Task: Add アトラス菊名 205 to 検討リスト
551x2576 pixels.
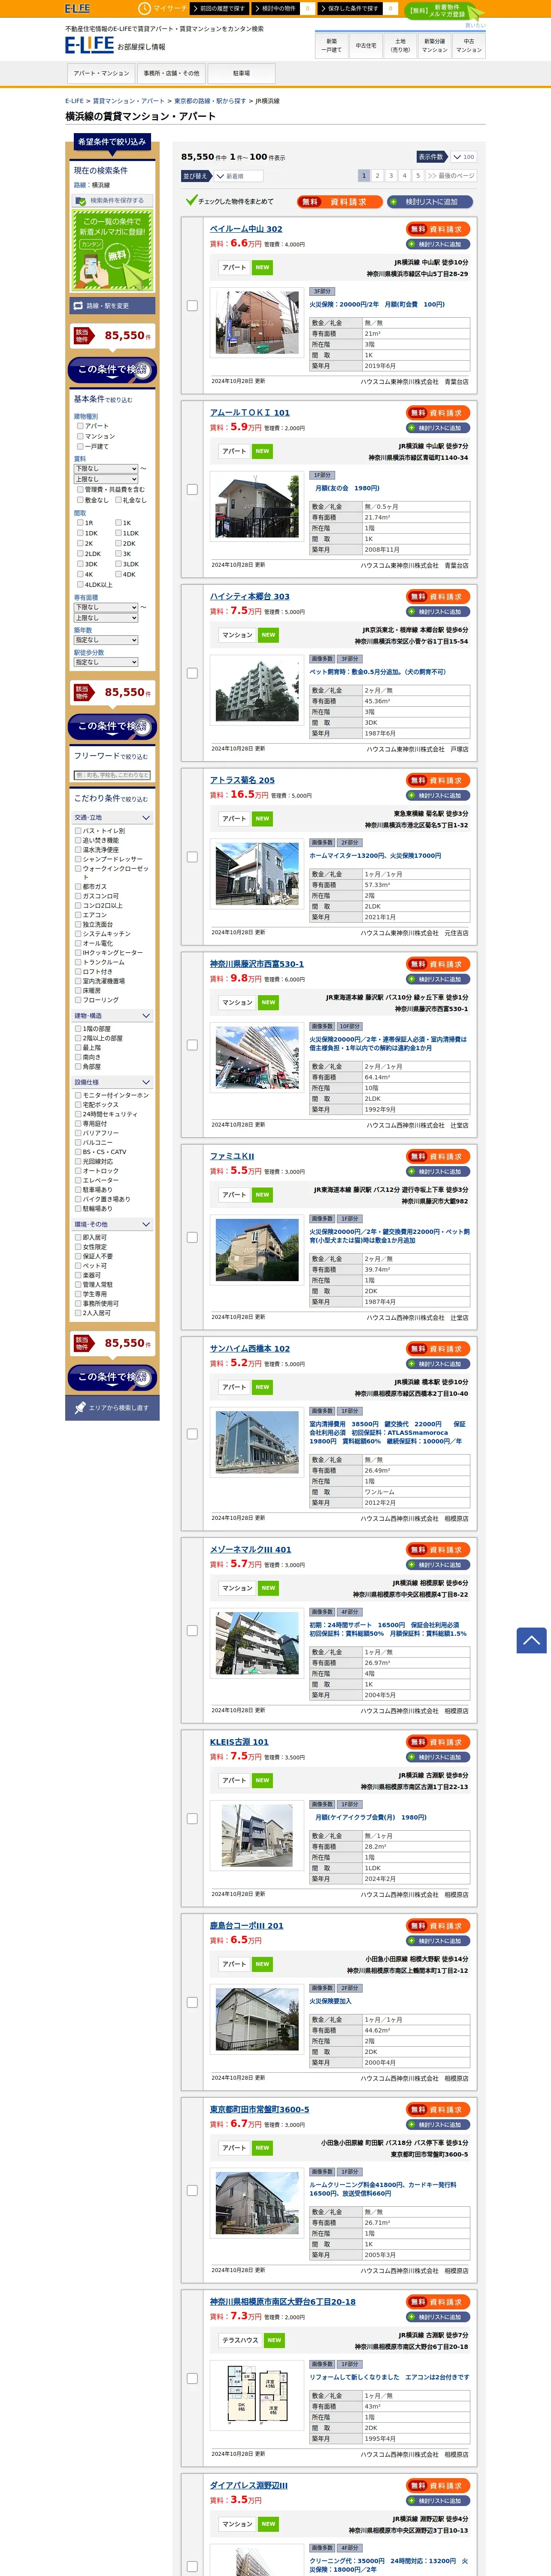Action: (439, 795)
